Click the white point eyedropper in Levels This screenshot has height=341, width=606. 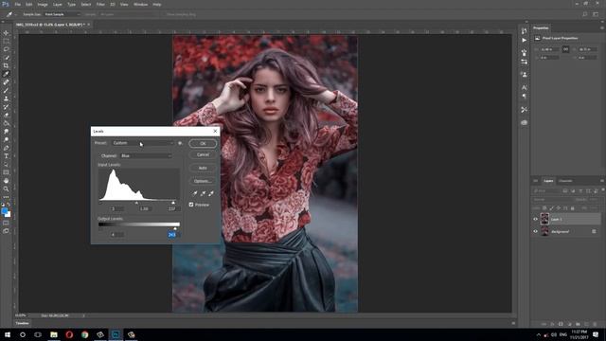pyautogui.click(x=211, y=193)
